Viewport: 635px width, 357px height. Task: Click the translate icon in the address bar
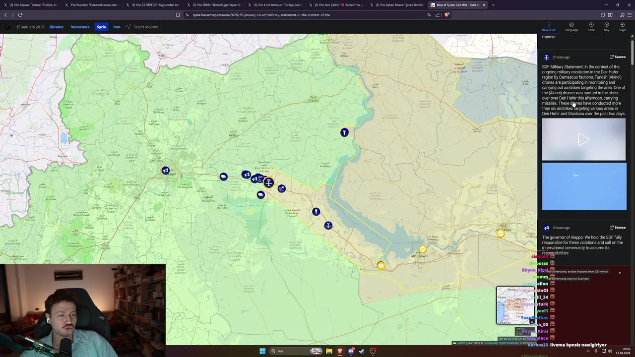pos(429,15)
